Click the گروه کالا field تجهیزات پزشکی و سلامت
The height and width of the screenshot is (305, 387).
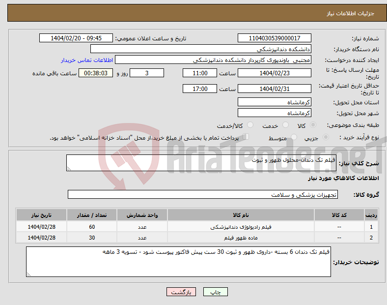click(x=203, y=194)
